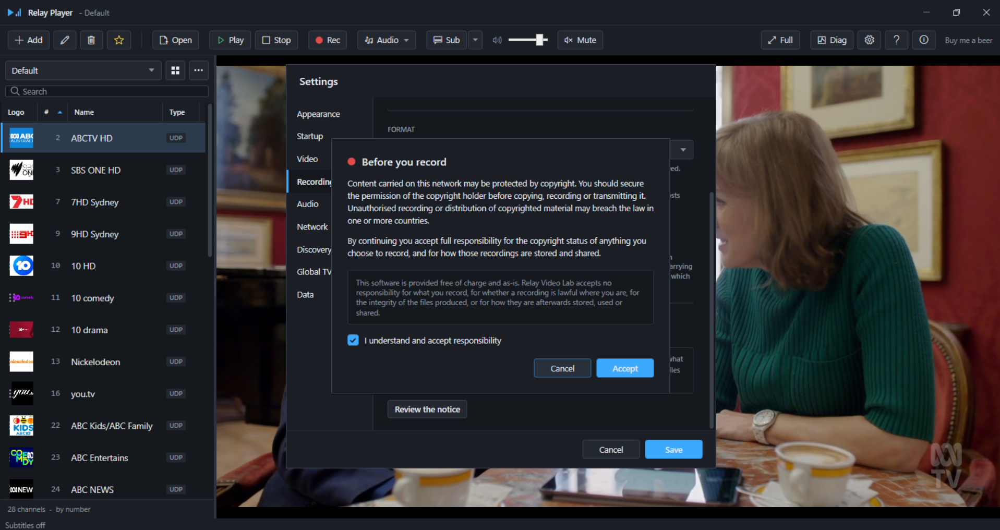This screenshot has width=1000, height=530.
Task: Open the Discovery settings tab
Action: [x=314, y=249]
